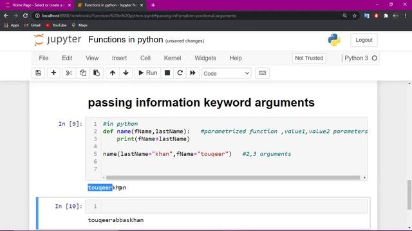Restart kernel and run all icon

(x=192, y=73)
